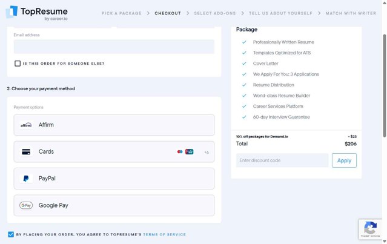Click the 'Total' label
387x244 pixels.
coord(242,144)
